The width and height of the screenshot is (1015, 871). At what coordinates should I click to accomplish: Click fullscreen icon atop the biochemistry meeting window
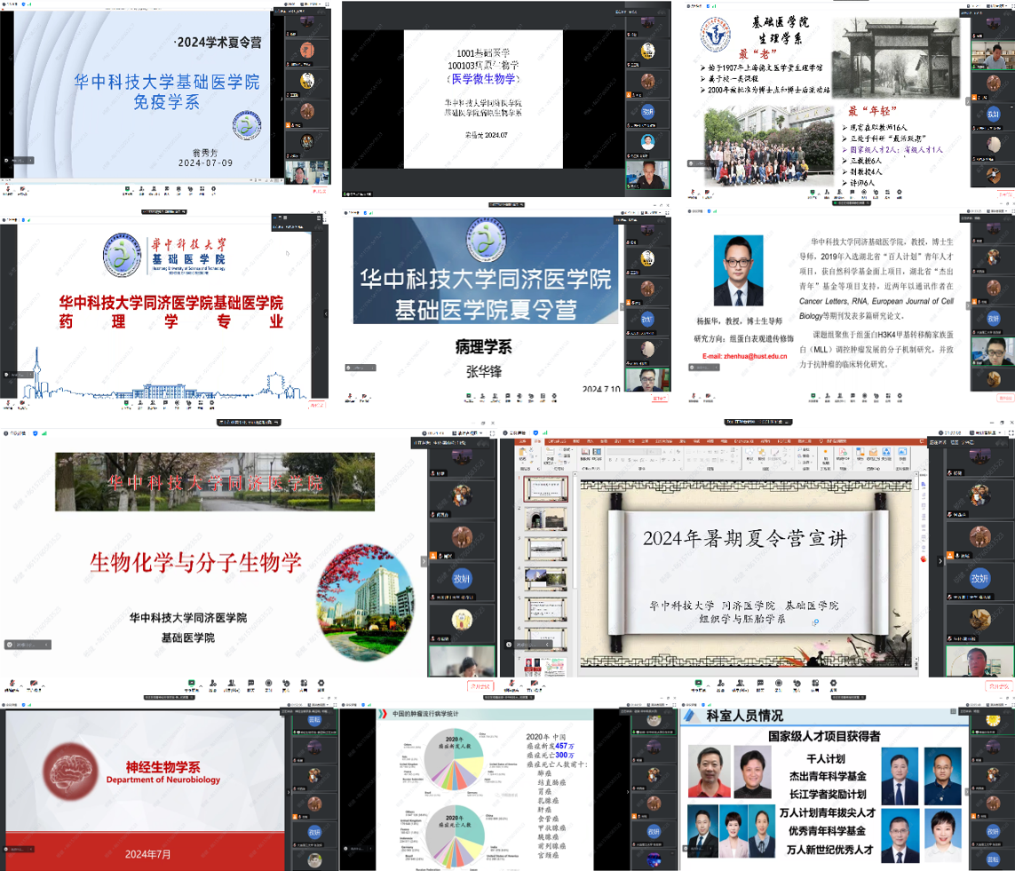click(x=493, y=433)
